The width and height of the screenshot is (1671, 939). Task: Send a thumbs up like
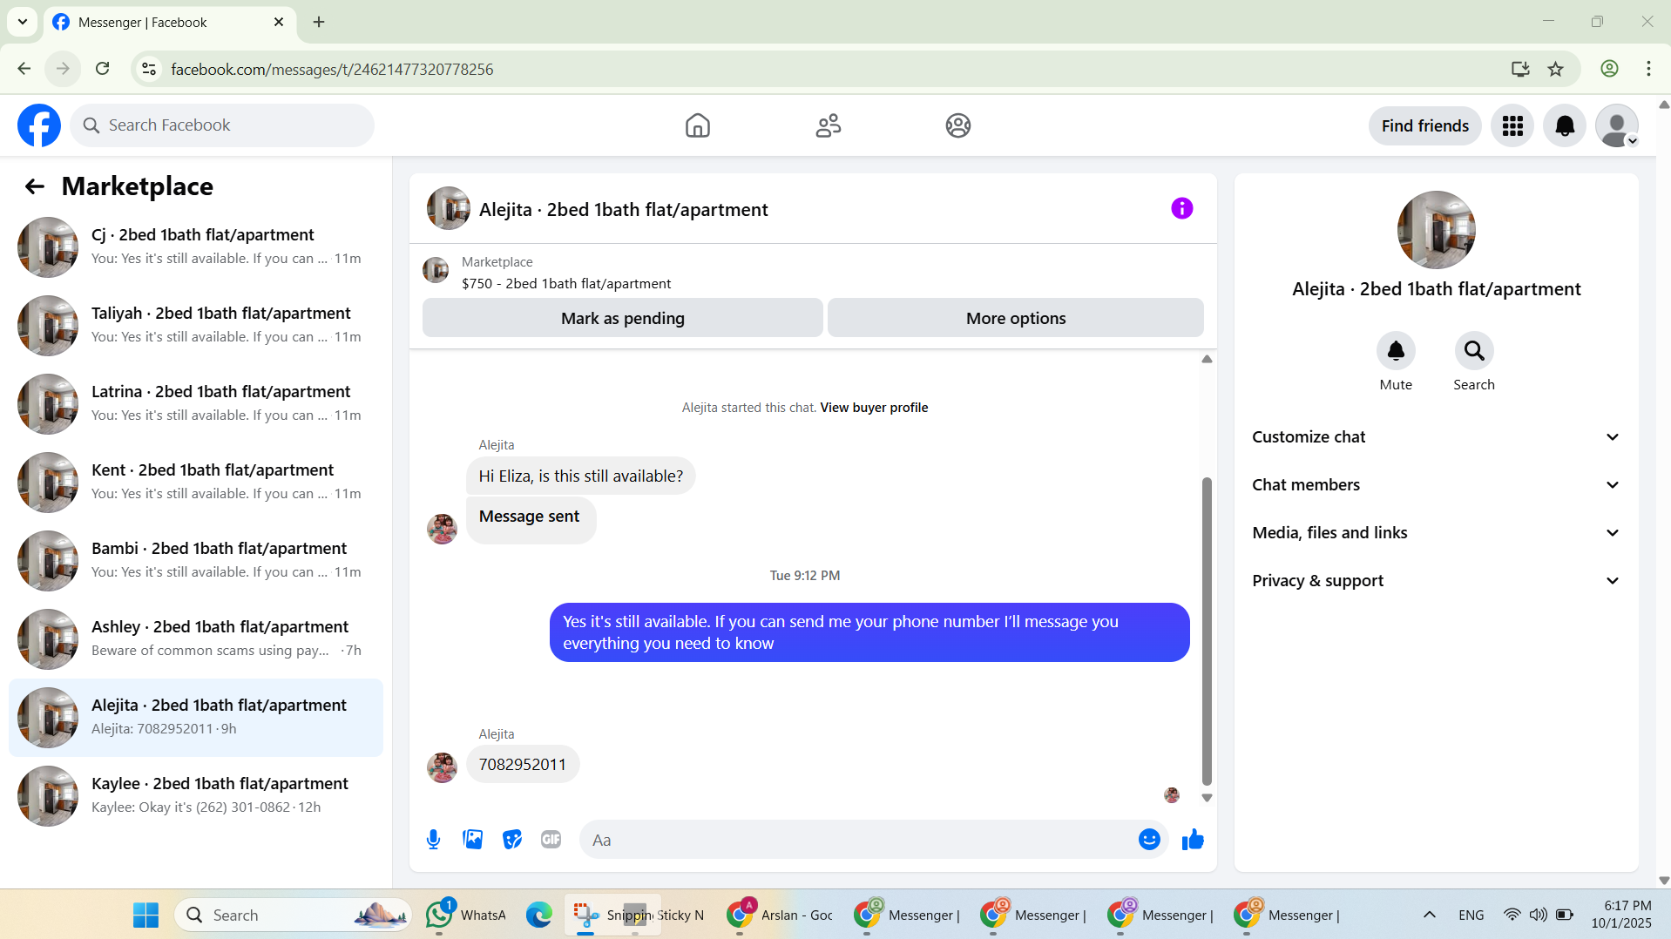pos(1193,840)
